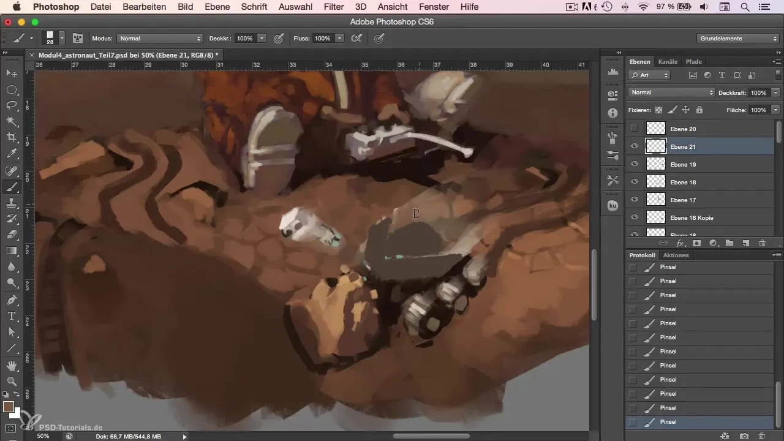
Task: Click the zoom percentage field 50%
Action: click(x=43, y=436)
